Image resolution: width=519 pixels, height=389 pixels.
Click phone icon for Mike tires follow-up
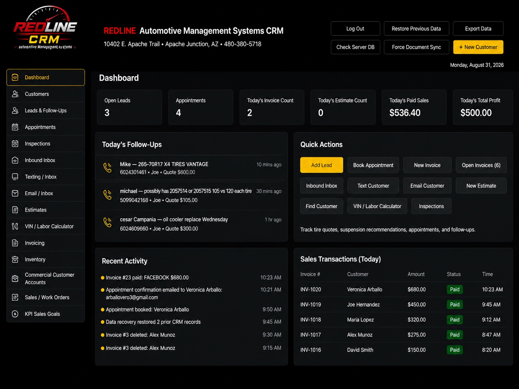tap(108, 168)
